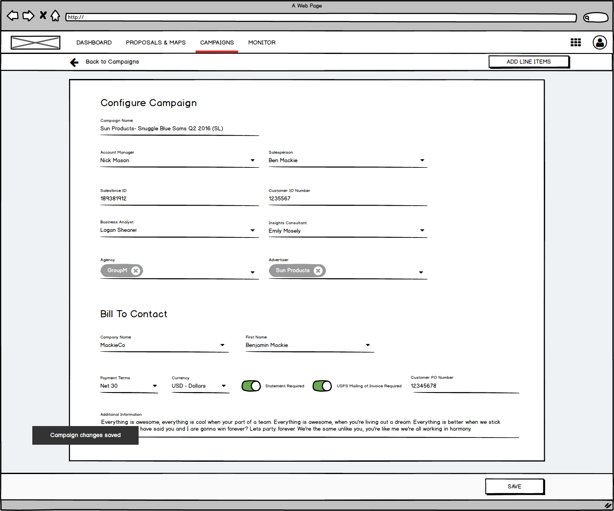Switch to the Dashboard tab
Screen dimensions: 614x511
point(94,42)
